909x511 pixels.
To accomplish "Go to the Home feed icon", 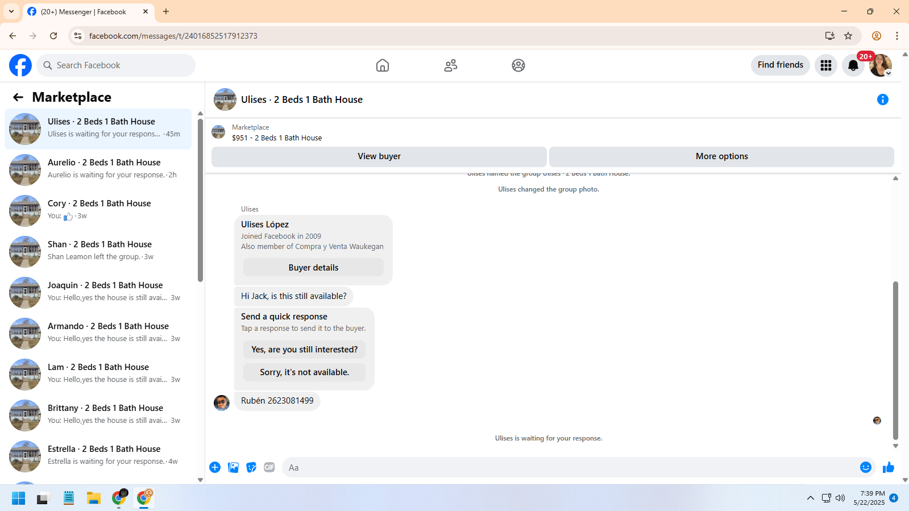I will click(383, 65).
